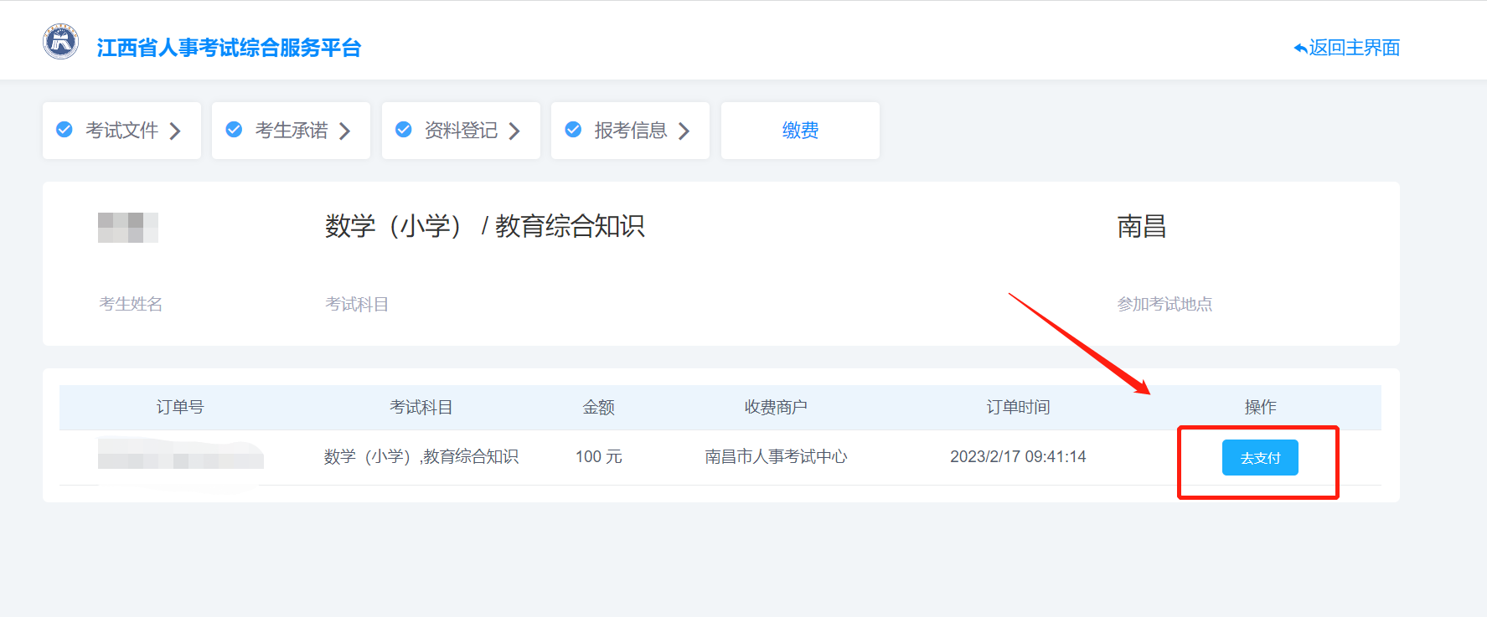Click the blue checkmark on 报考信息 step

pos(574,130)
